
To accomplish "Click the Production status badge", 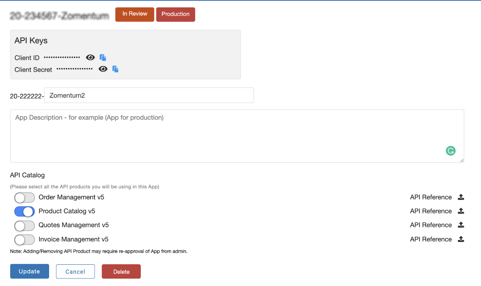I will [175, 14].
